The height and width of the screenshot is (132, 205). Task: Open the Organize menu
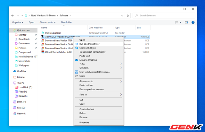pos(18,22)
